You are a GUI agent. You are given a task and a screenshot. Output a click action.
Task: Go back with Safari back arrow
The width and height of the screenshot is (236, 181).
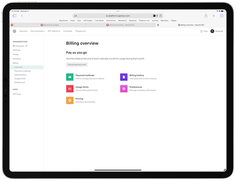[22, 16]
